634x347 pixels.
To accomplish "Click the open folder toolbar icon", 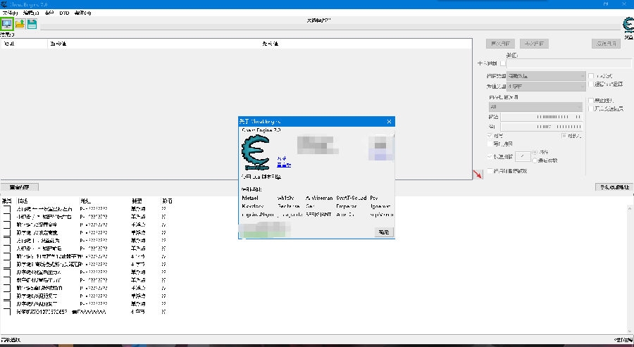I will point(20,24).
